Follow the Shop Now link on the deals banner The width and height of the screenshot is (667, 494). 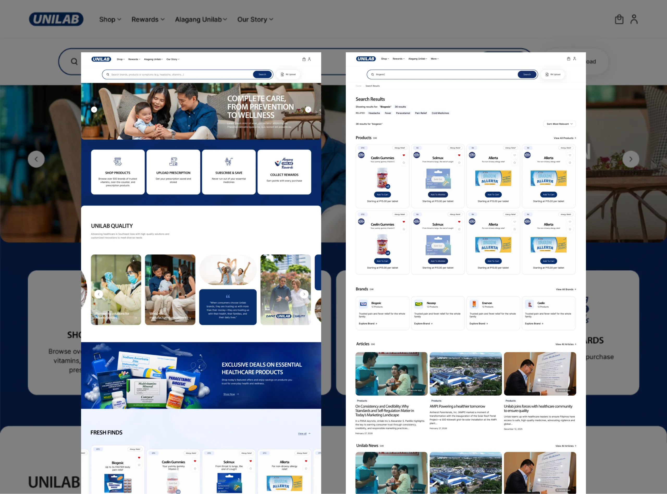tap(231, 394)
